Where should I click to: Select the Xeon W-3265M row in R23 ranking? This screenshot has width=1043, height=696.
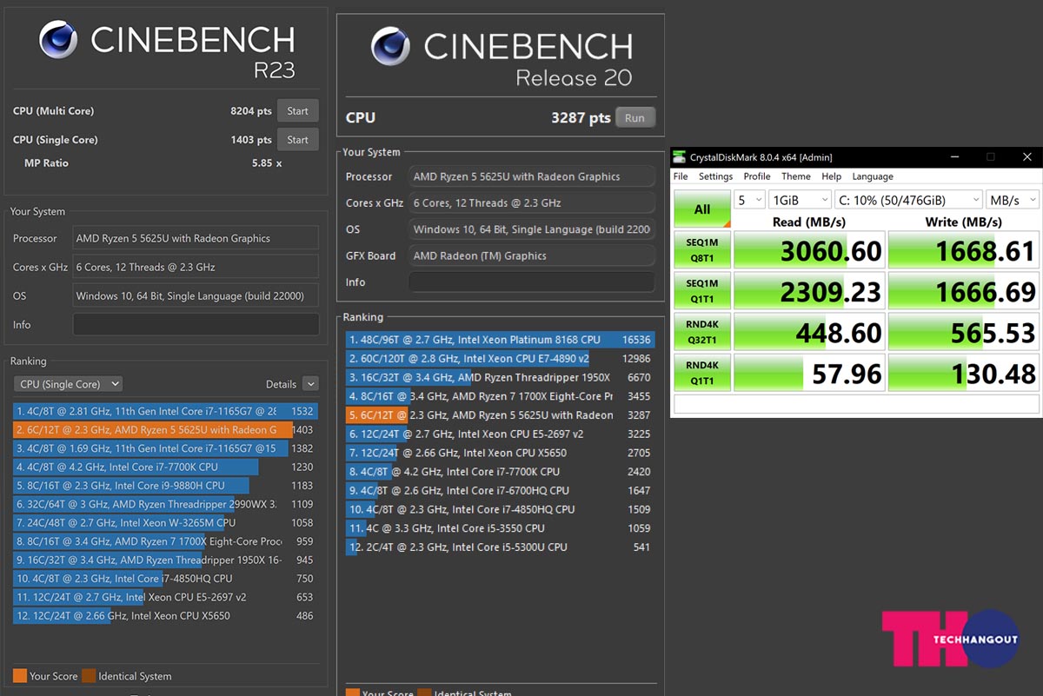(x=165, y=523)
